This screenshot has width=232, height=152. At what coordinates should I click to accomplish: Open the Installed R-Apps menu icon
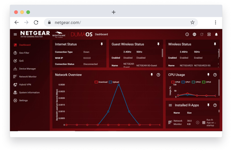point(170,105)
